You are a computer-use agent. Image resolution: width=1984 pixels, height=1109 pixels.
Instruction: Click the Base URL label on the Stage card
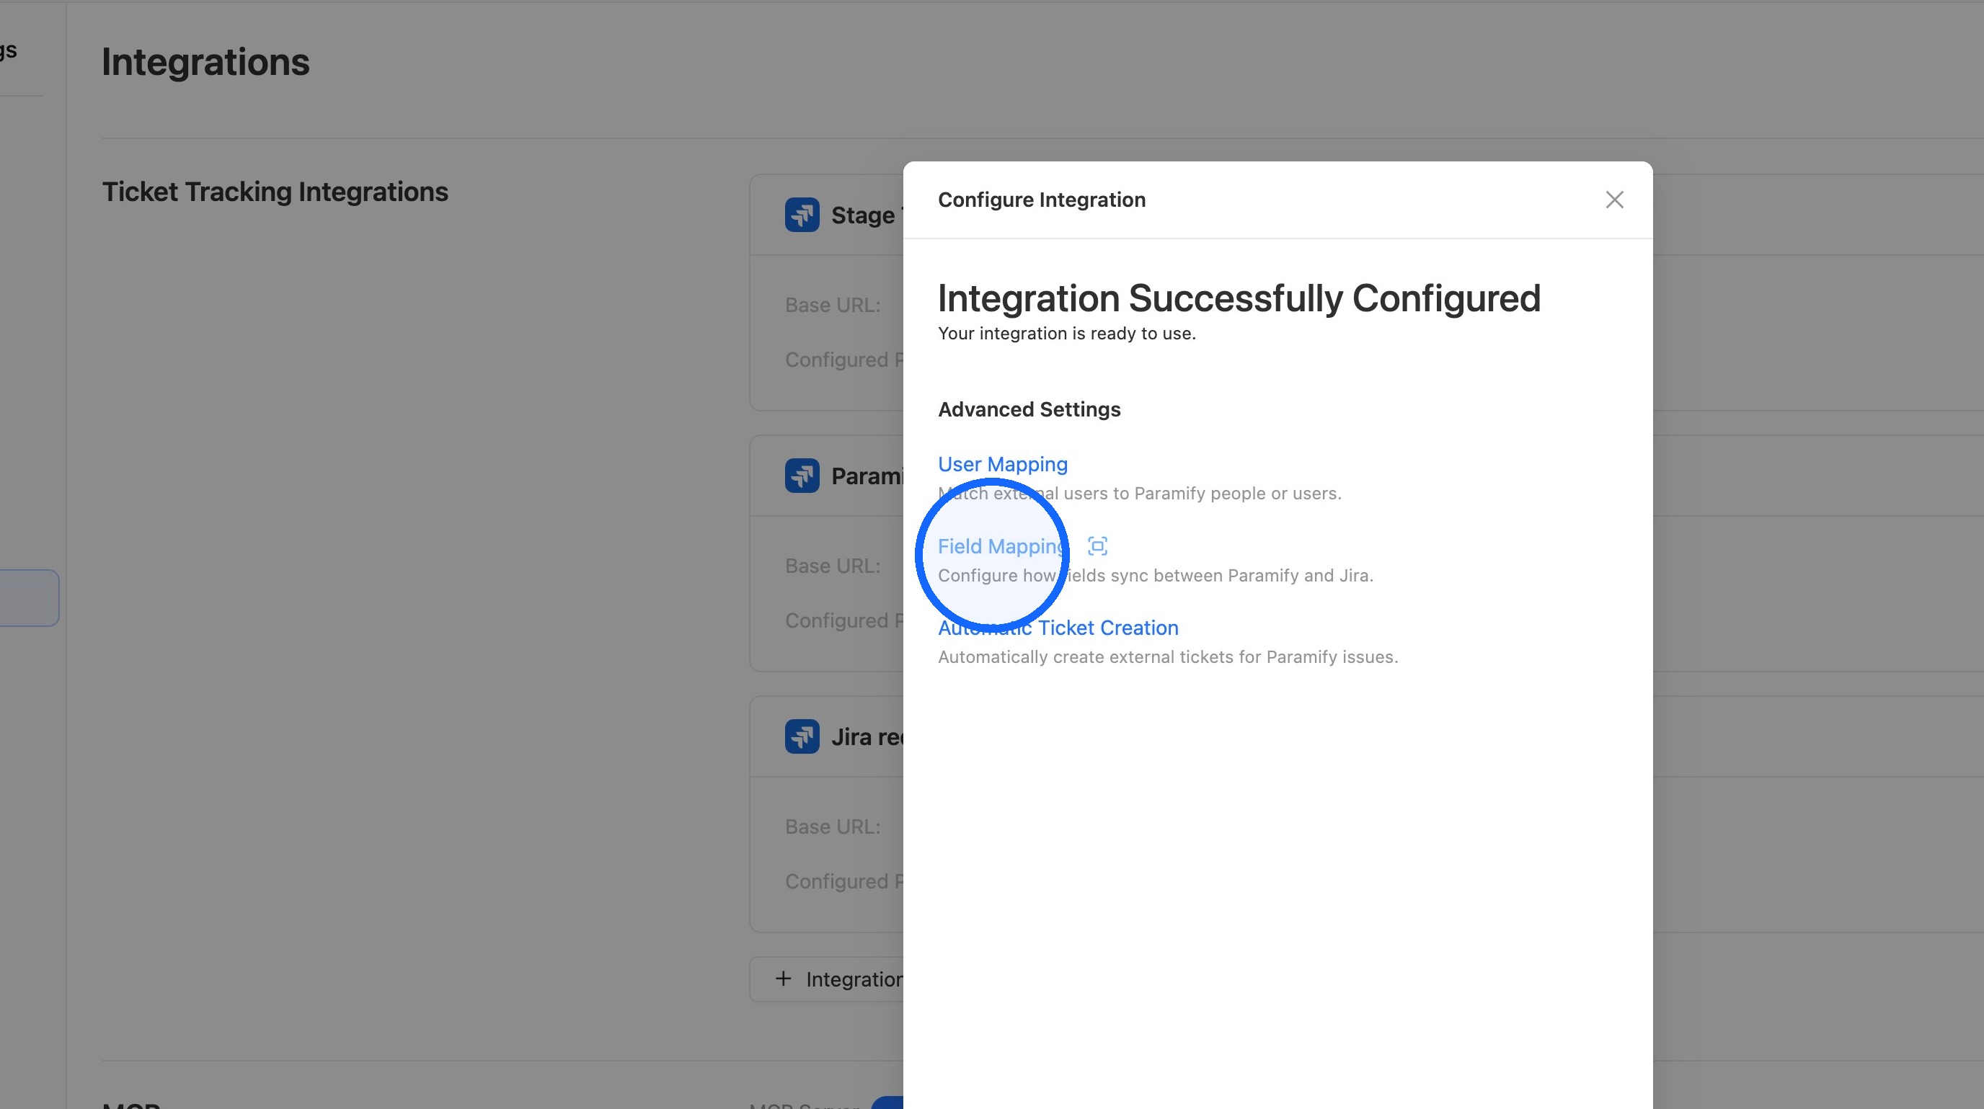833,306
